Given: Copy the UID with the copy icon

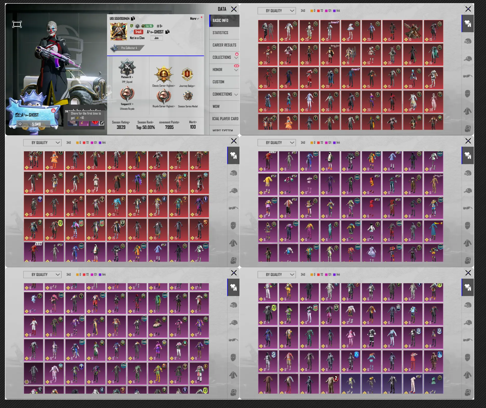Looking at the screenshot, I should click(x=133, y=18).
